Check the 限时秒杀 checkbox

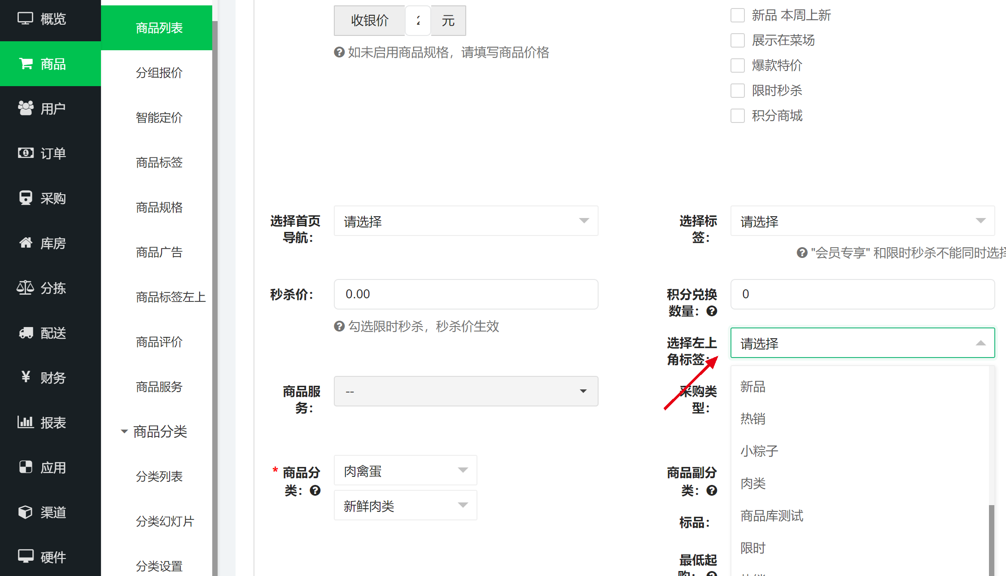738,91
